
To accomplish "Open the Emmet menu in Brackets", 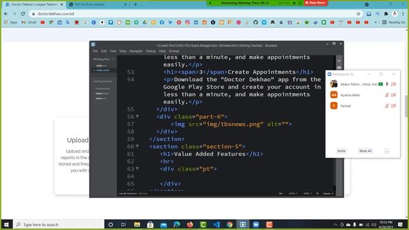I will point(174,51).
